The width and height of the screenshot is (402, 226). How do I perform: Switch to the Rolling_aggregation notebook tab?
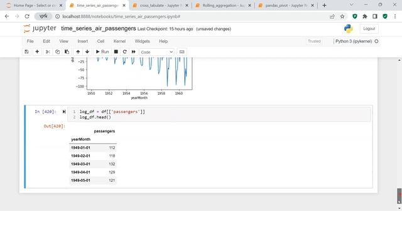223,6
